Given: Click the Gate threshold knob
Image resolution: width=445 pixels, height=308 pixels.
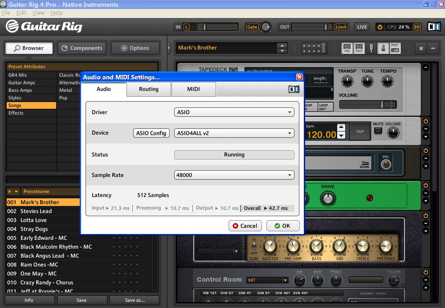Looking at the screenshot, I should click(265, 27).
